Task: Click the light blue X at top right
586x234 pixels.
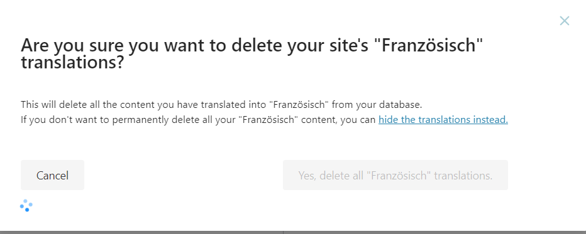Action: tap(565, 21)
